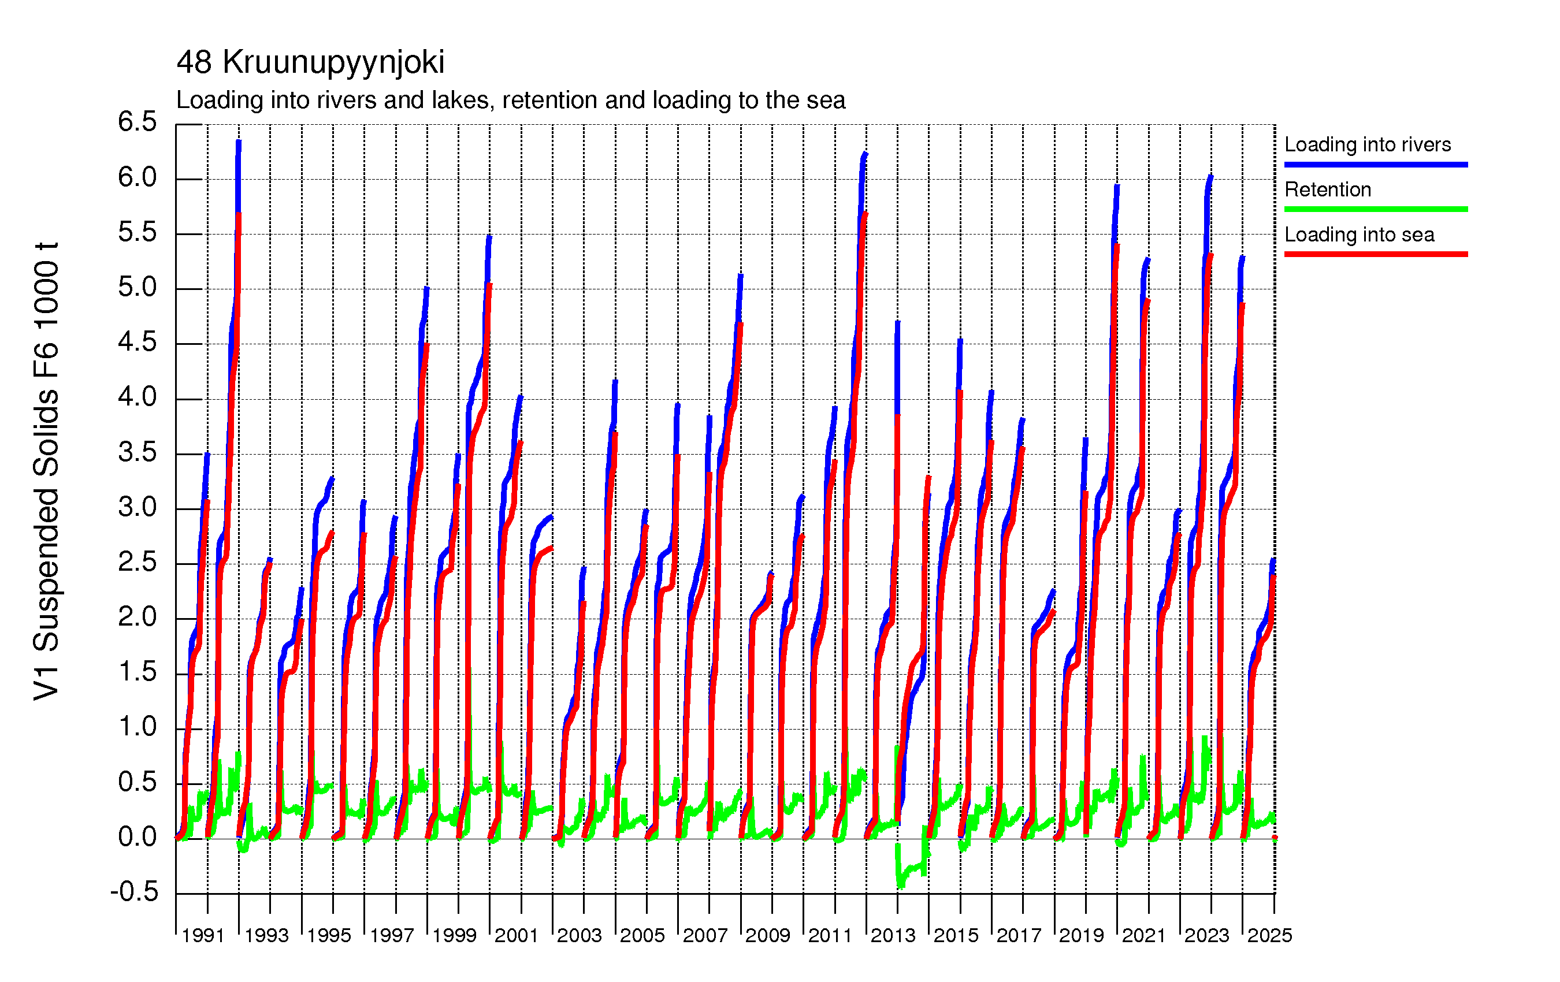Click the Loading into rivers legend label

tap(1367, 144)
